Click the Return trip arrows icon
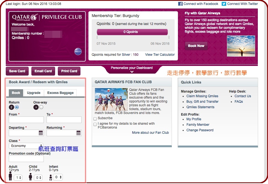This screenshot has width=268, height=184. (x=12, y=107)
